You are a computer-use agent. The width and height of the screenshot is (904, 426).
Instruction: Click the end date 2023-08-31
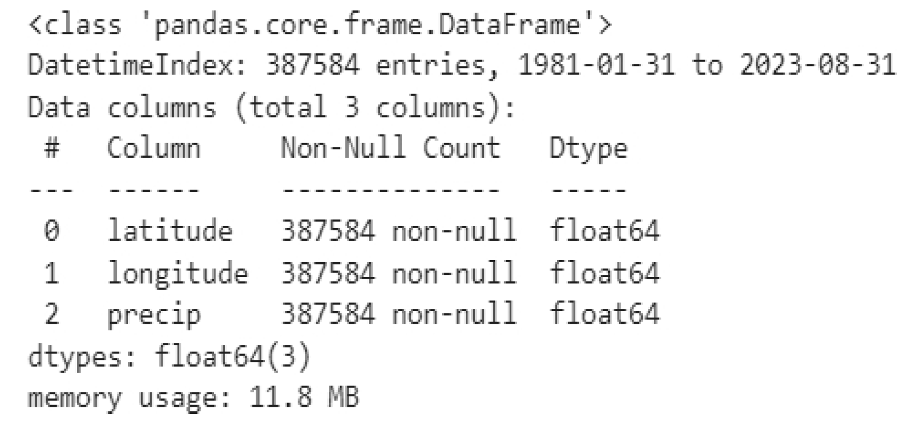(x=817, y=66)
